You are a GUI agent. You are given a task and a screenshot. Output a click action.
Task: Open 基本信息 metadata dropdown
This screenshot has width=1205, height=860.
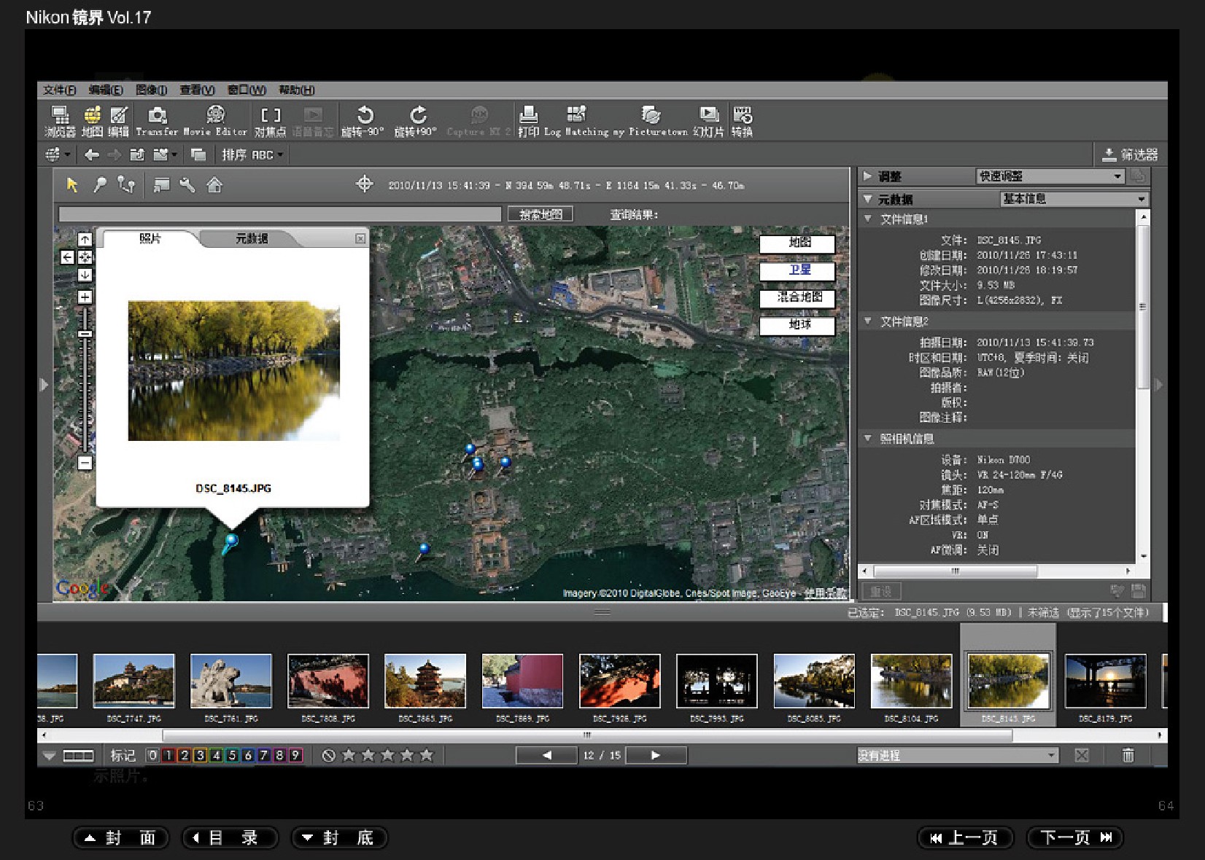[1074, 199]
